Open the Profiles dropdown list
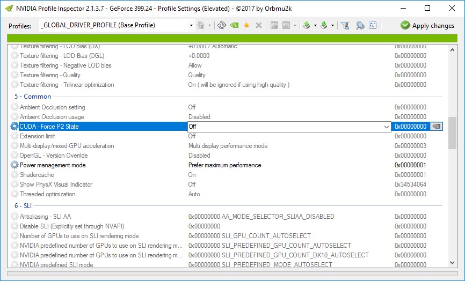Screen dimensions: 465x281 (192, 25)
